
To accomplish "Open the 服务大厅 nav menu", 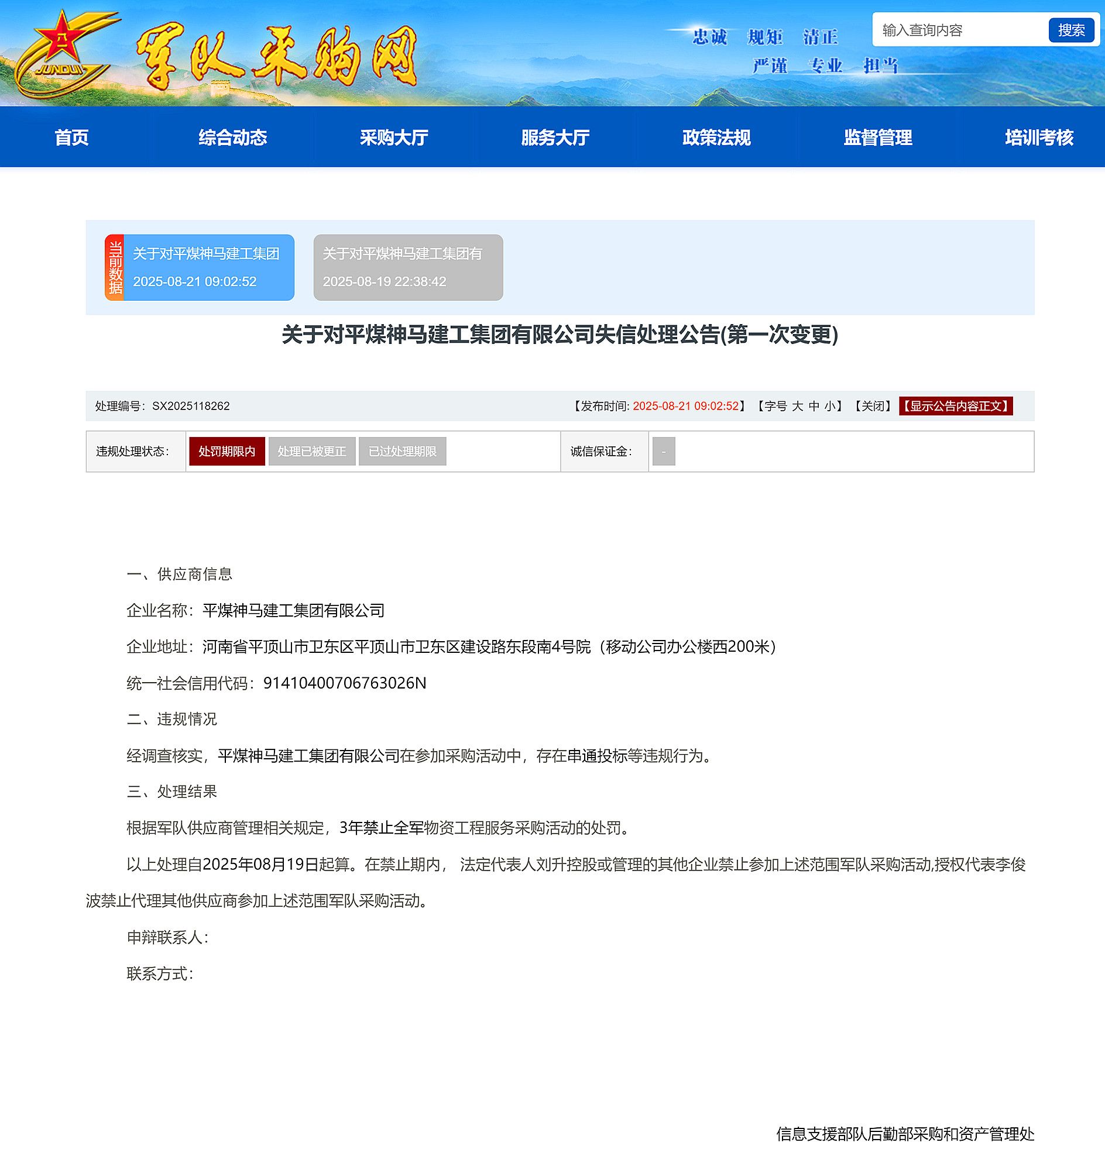I will [555, 137].
